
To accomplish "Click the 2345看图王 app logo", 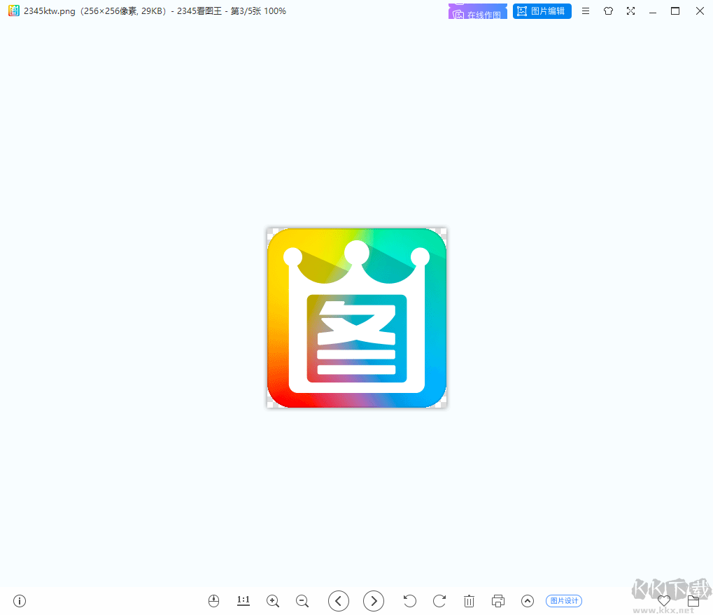I will (x=14, y=11).
